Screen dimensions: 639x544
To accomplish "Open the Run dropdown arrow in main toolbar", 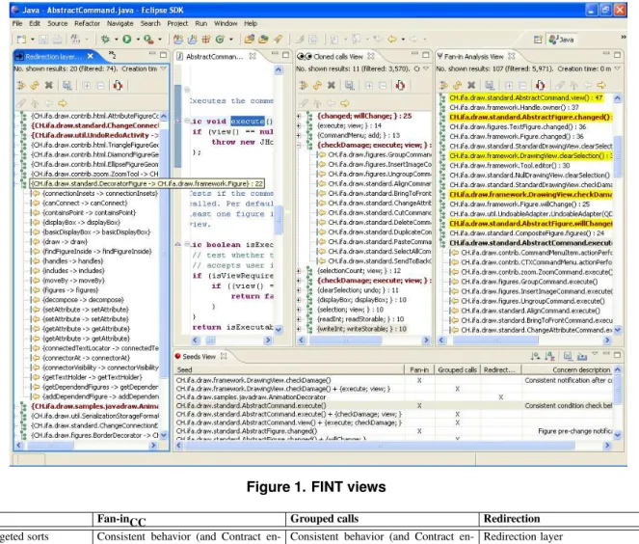I will coord(138,40).
